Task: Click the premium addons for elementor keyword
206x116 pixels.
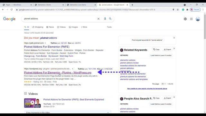Action: (x=133, y=77)
